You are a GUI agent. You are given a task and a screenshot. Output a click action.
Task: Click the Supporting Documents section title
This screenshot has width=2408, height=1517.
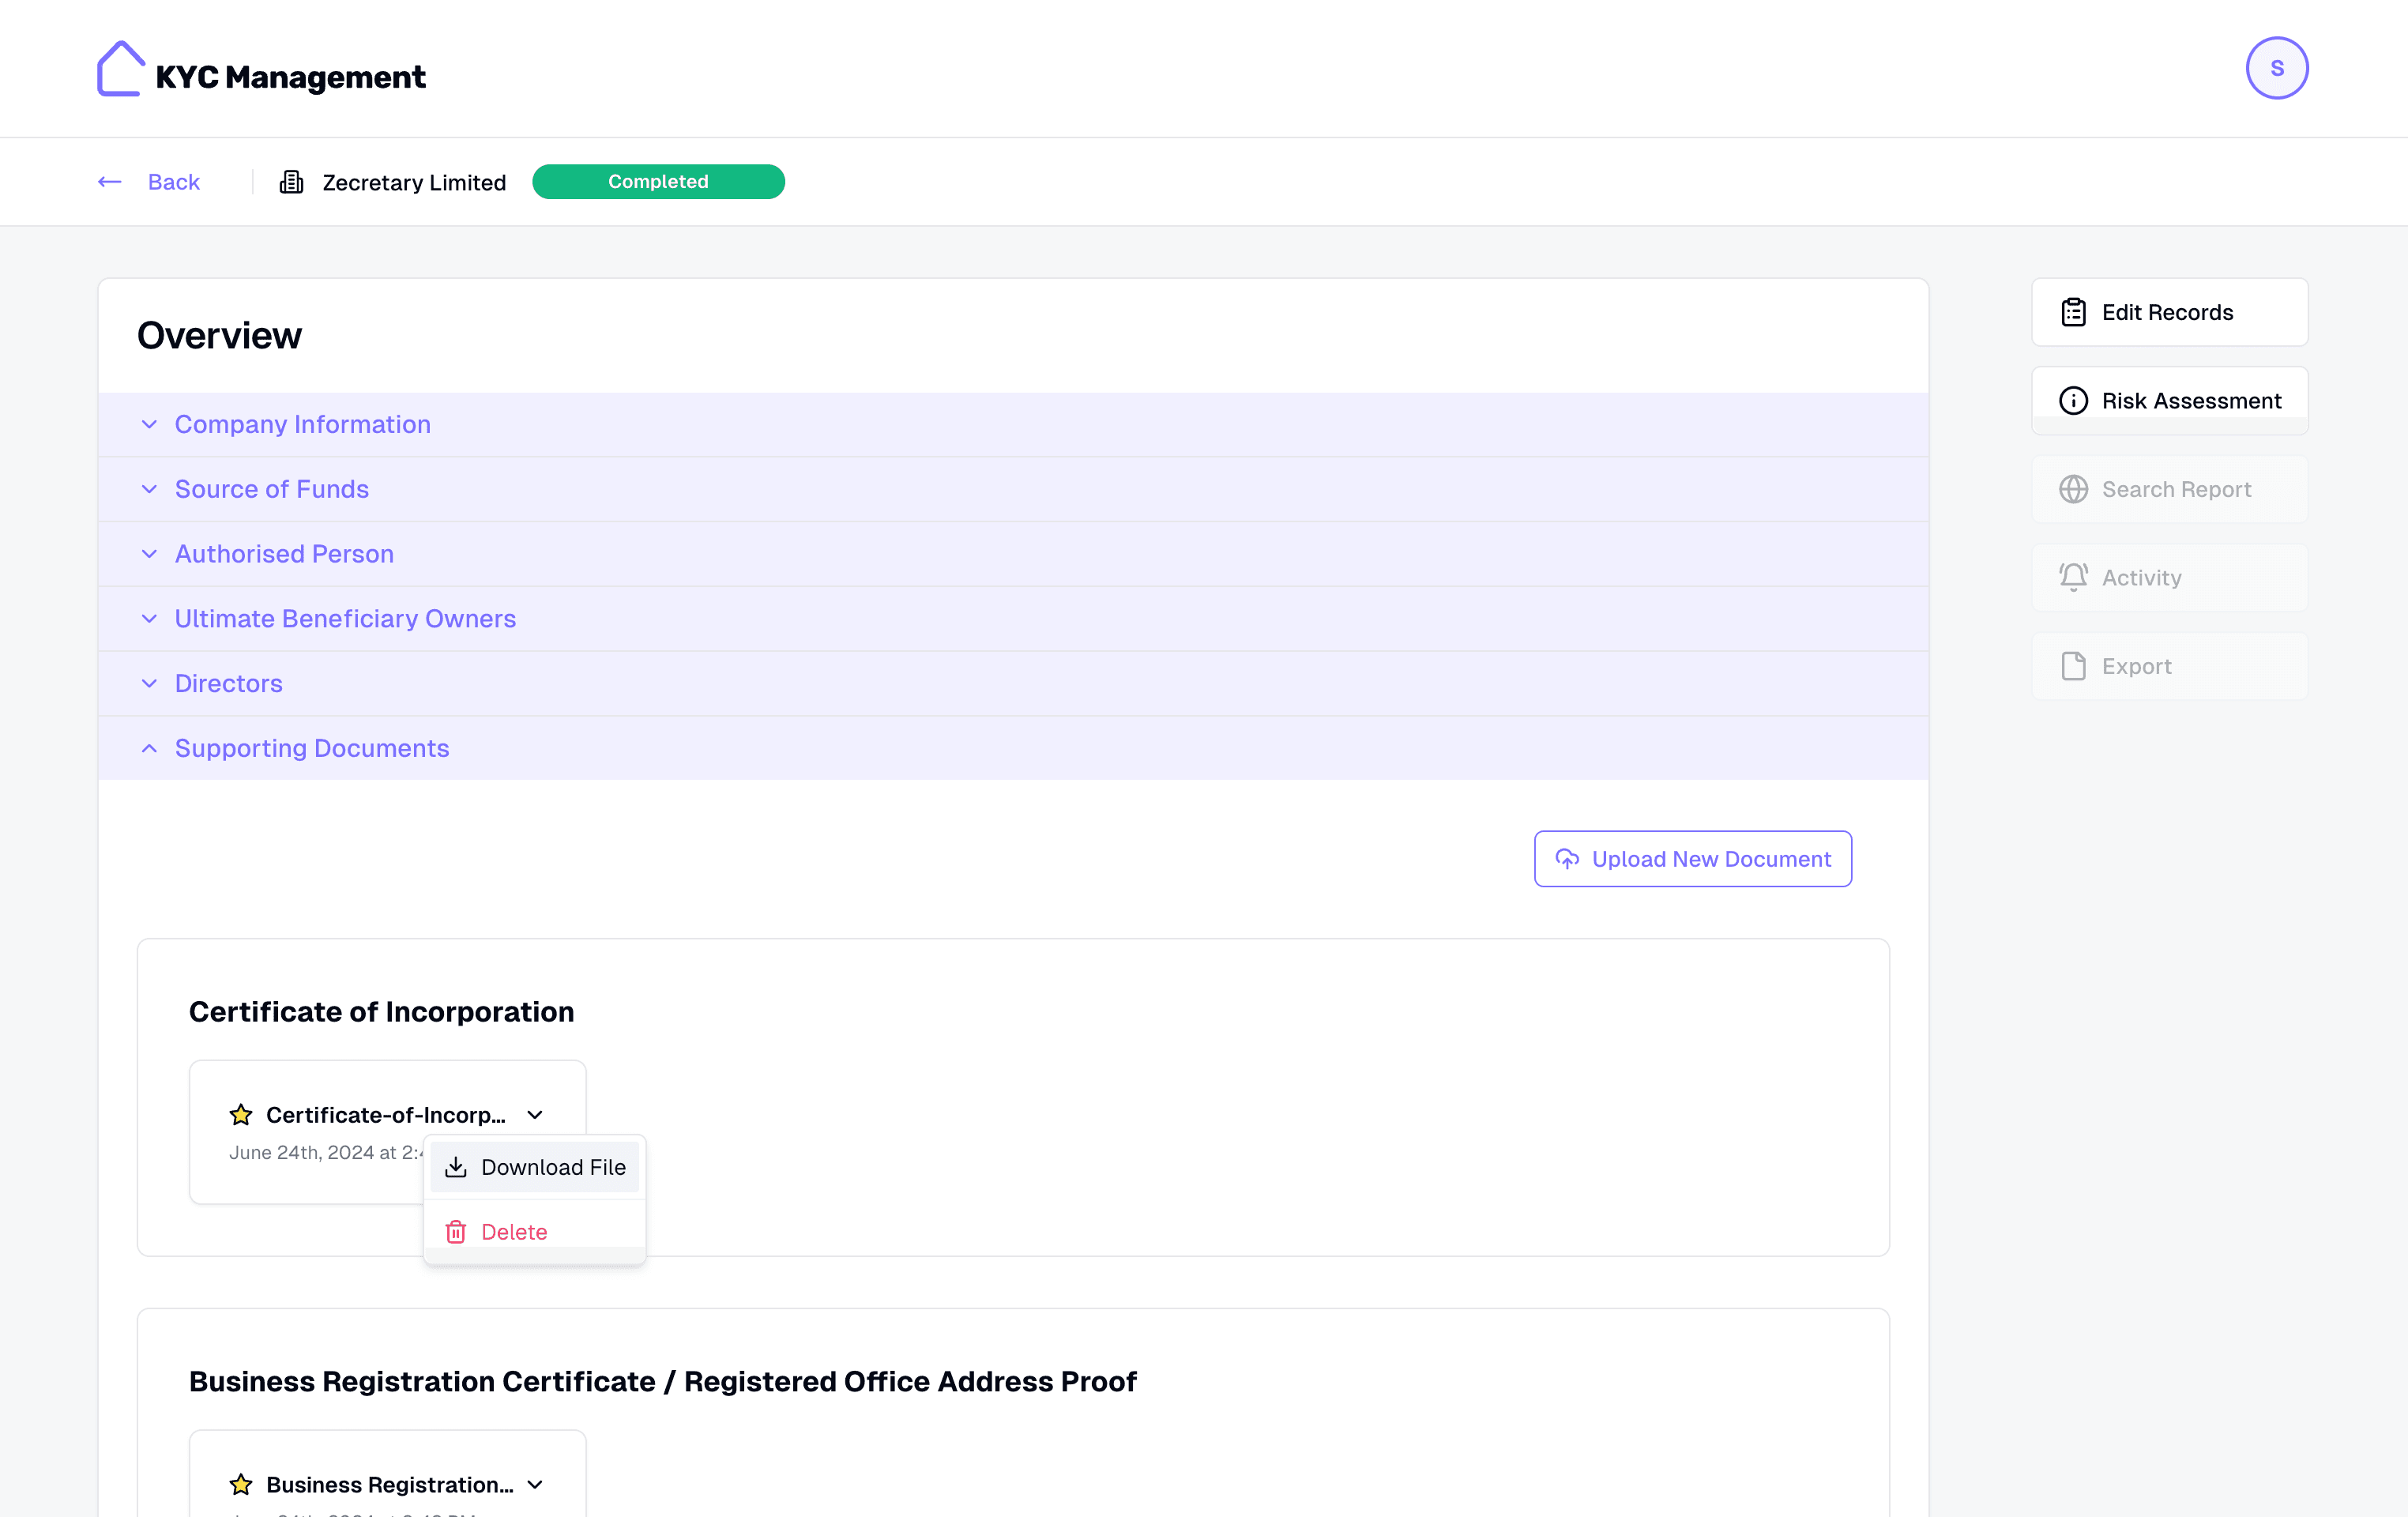click(312, 749)
